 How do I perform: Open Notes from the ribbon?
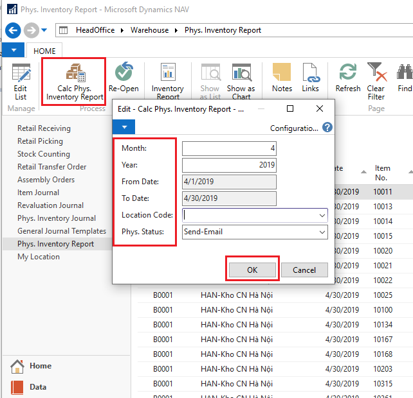(282, 77)
